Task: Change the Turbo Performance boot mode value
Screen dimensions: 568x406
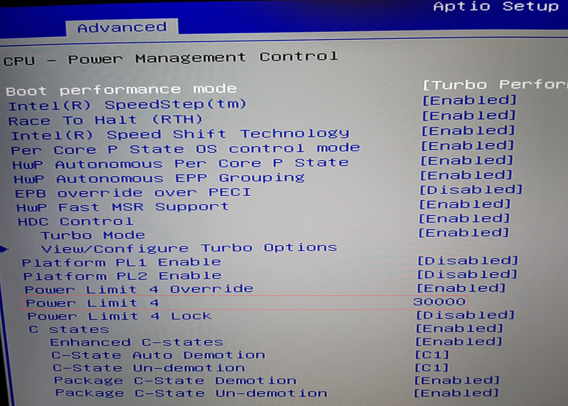Action: tap(495, 85)
